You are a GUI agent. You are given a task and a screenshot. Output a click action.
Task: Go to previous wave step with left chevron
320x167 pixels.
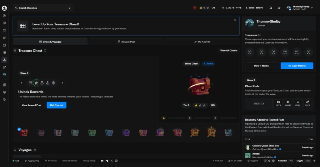click(22, 83)
